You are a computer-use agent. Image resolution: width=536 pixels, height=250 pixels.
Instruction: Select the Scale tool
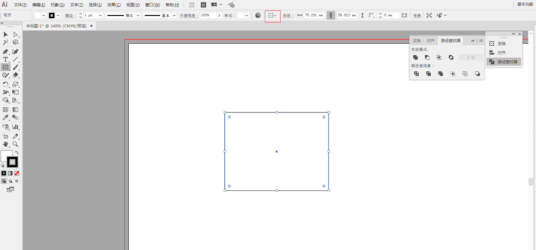[15, 84]
